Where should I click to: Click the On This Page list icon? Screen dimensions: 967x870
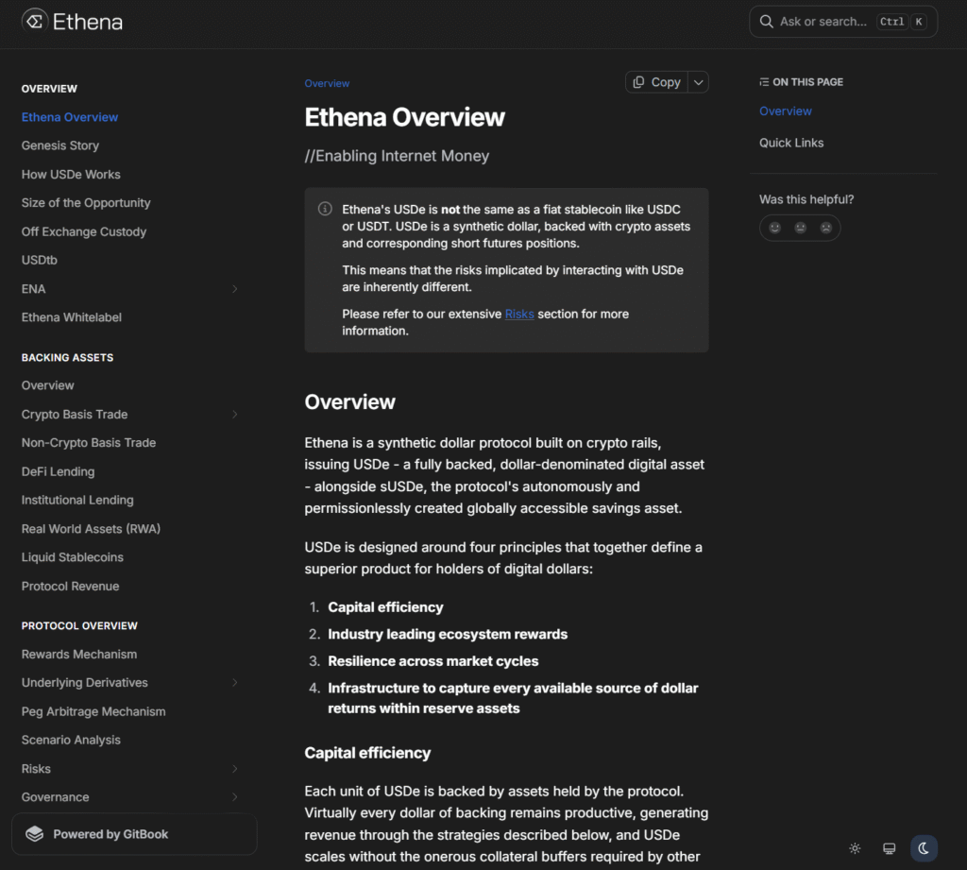click(x=764, y=82)
